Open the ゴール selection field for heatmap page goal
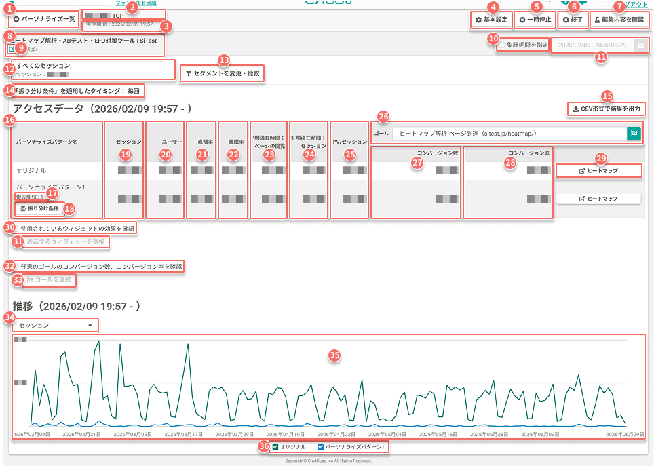Image resolution: width=654 pixels, height=466 pixels. pyautogui.click(x=509, y=134)
